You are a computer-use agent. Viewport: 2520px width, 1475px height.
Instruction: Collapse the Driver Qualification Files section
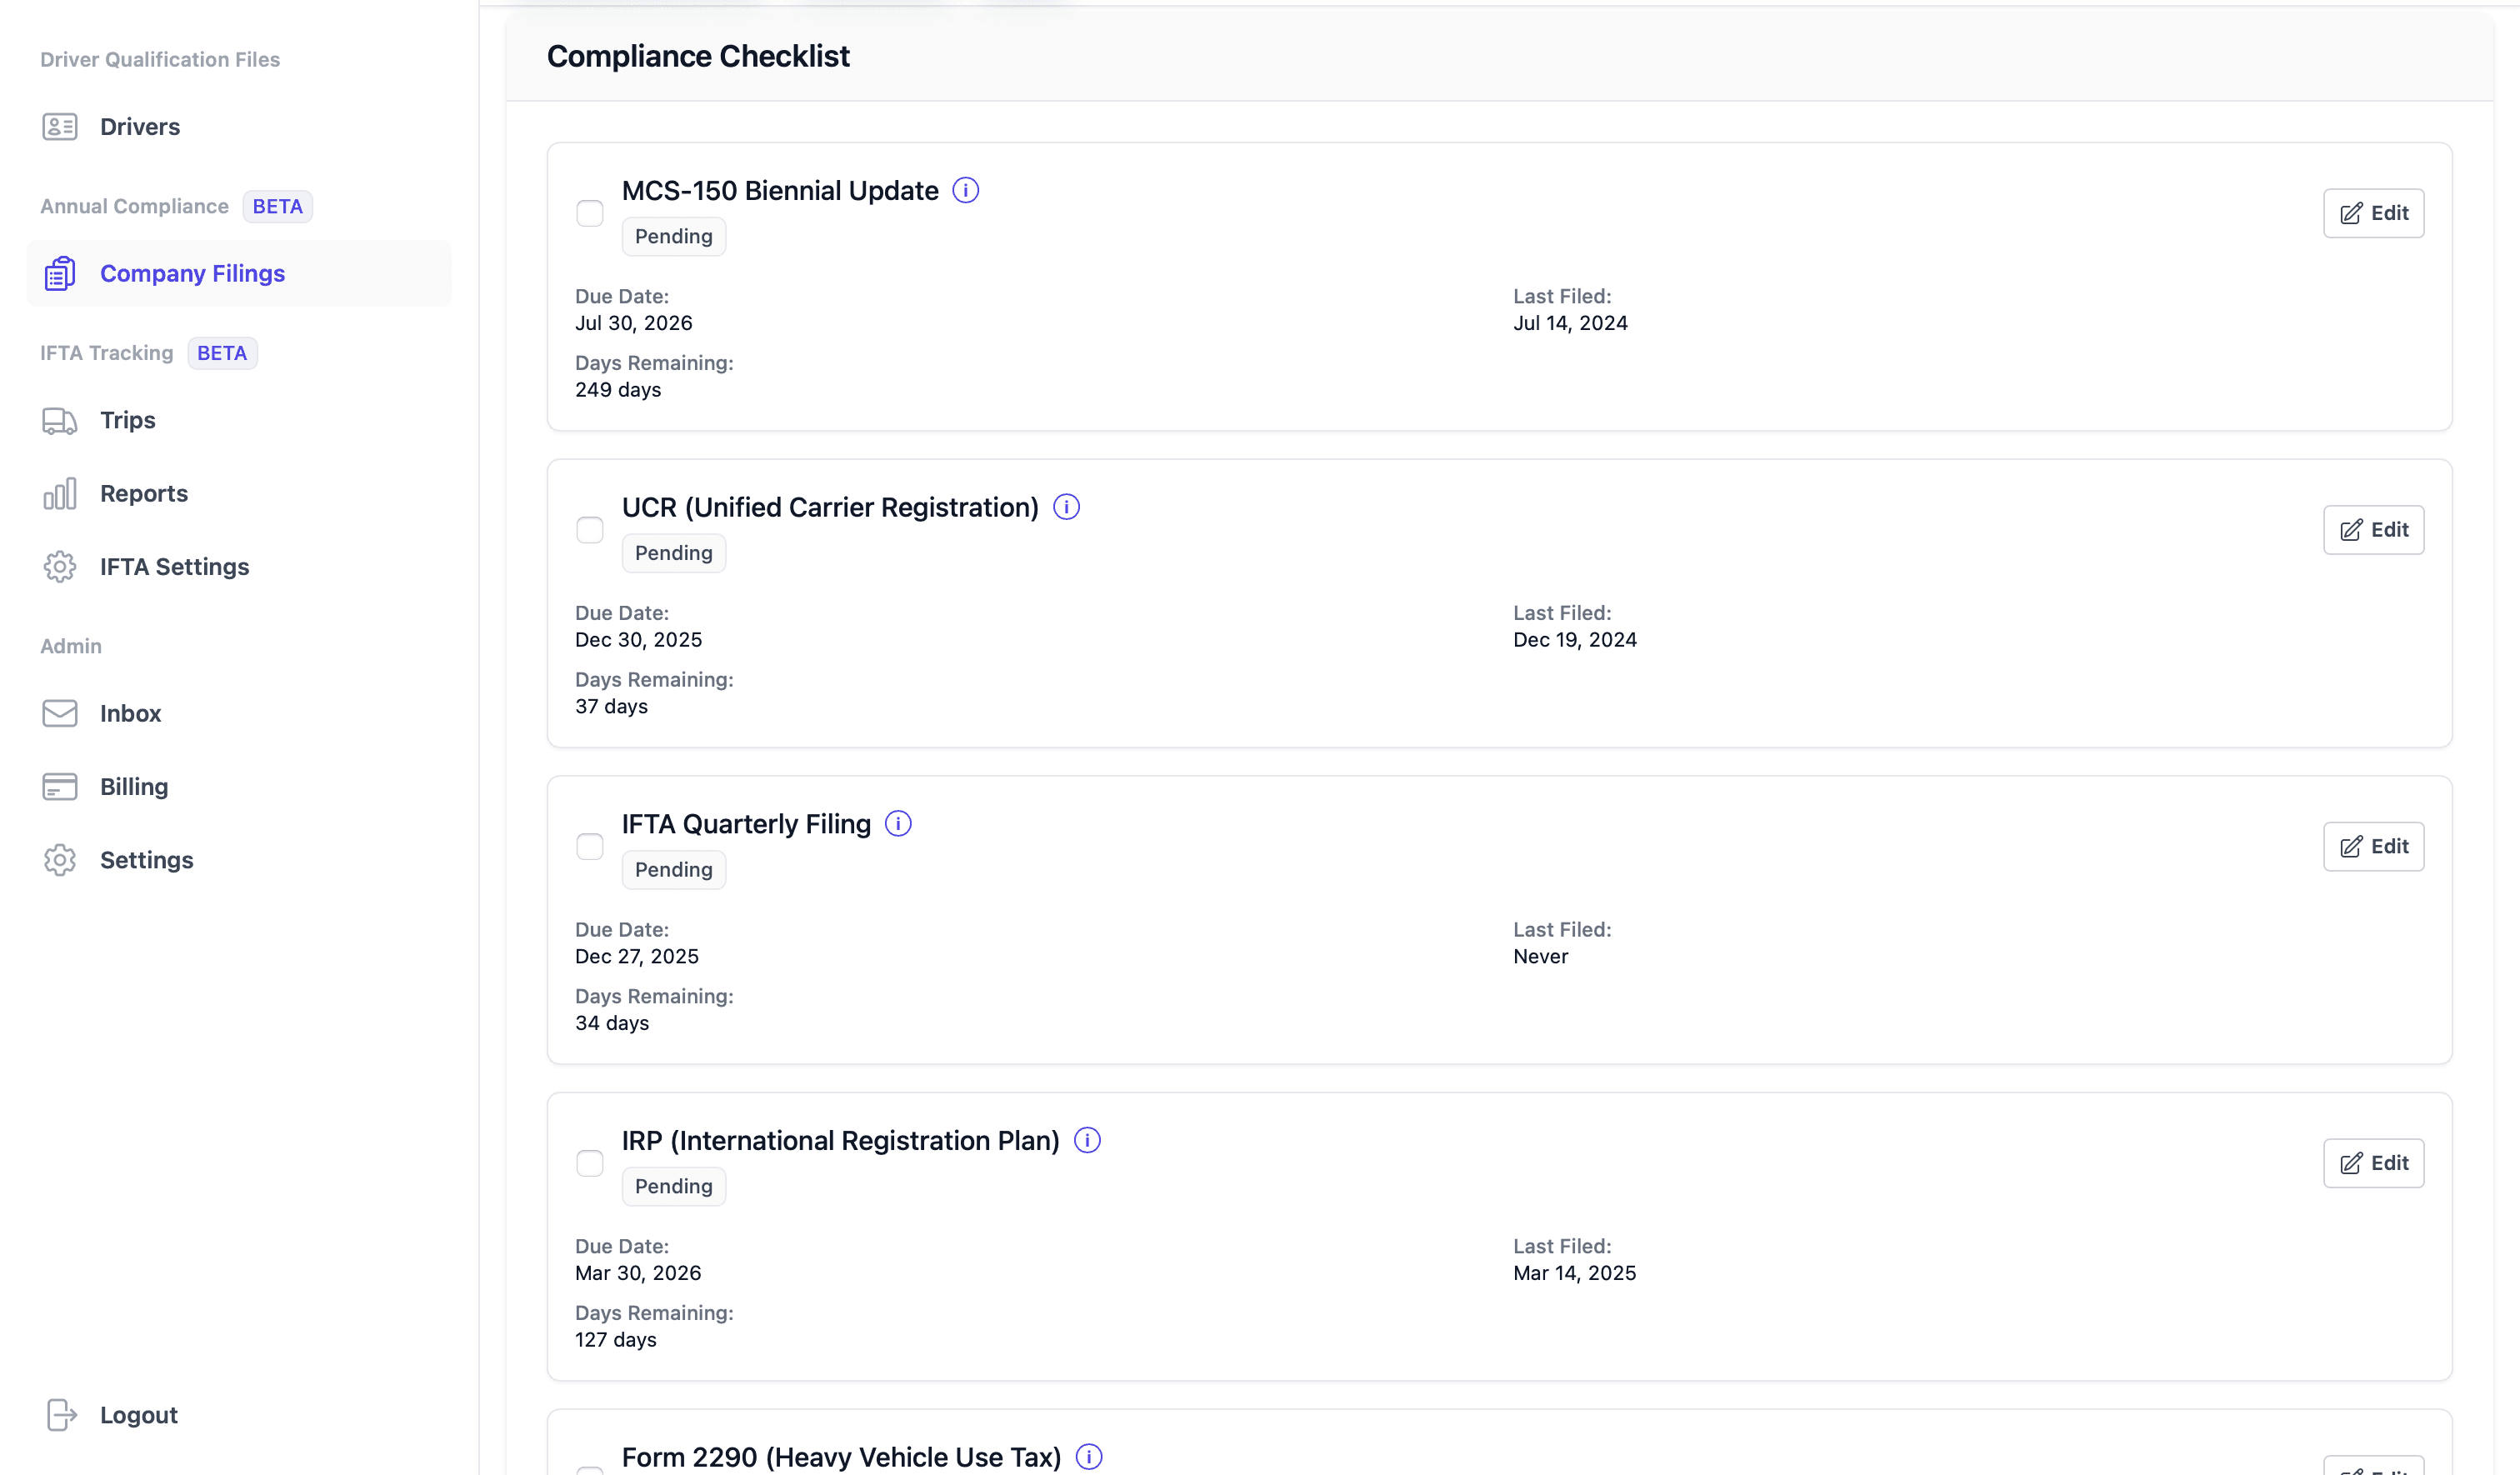[x=159, y=59]
